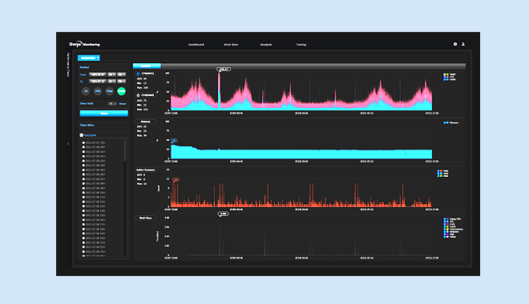
Task: Click the Memory chart label pill
Action: (145, 122)
